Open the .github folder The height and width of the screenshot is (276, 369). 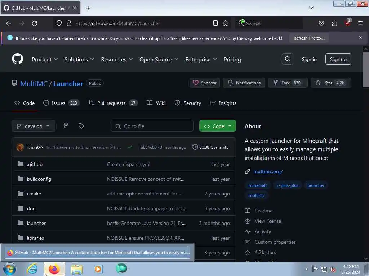tap(35, 164)
